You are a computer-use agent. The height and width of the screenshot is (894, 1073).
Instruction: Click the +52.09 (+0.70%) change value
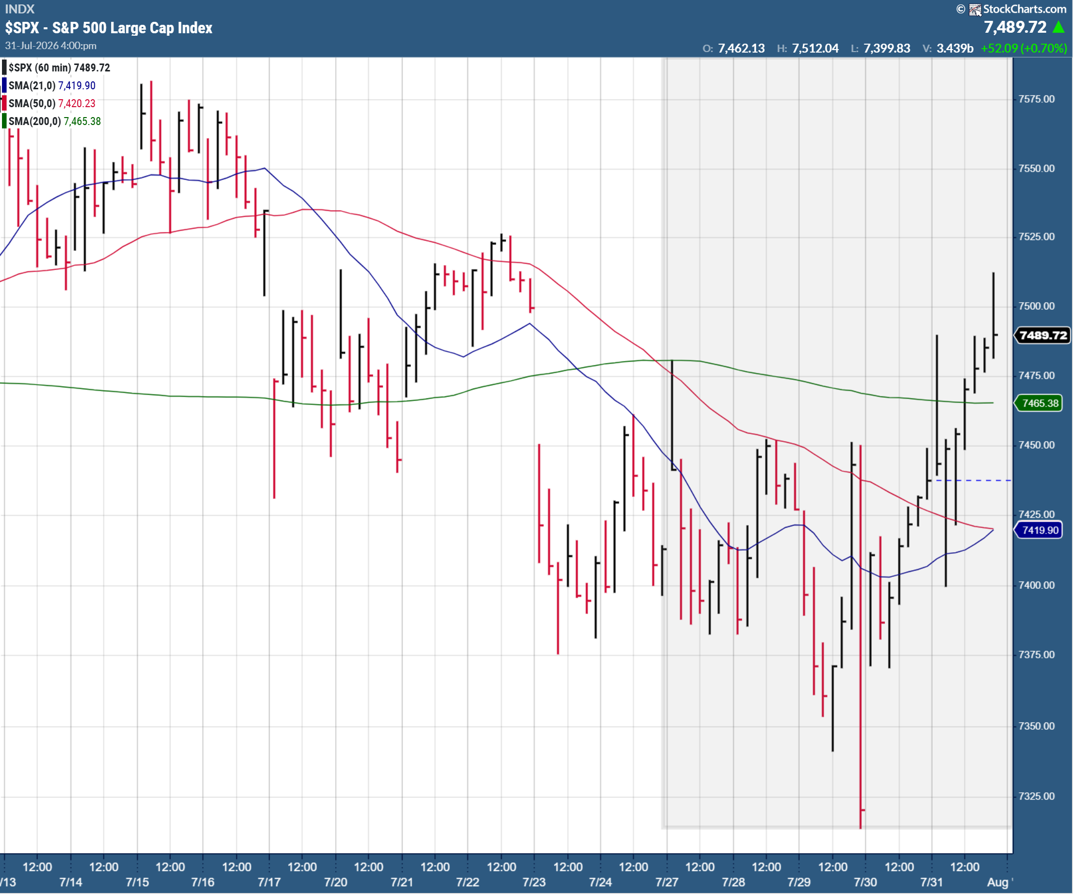point(1024,48)
